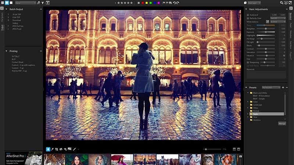294x165 pixels.
Task: Open the Standard tab on right edge
Action: tap(291, 16)
